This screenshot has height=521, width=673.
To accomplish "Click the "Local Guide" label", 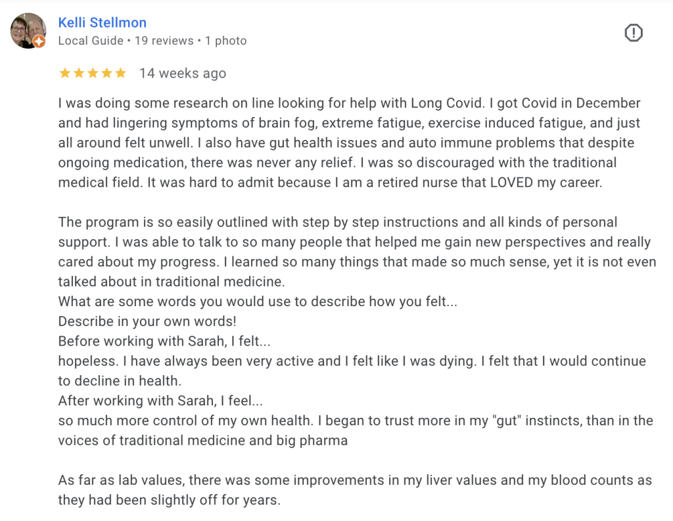I will [91, 41].
